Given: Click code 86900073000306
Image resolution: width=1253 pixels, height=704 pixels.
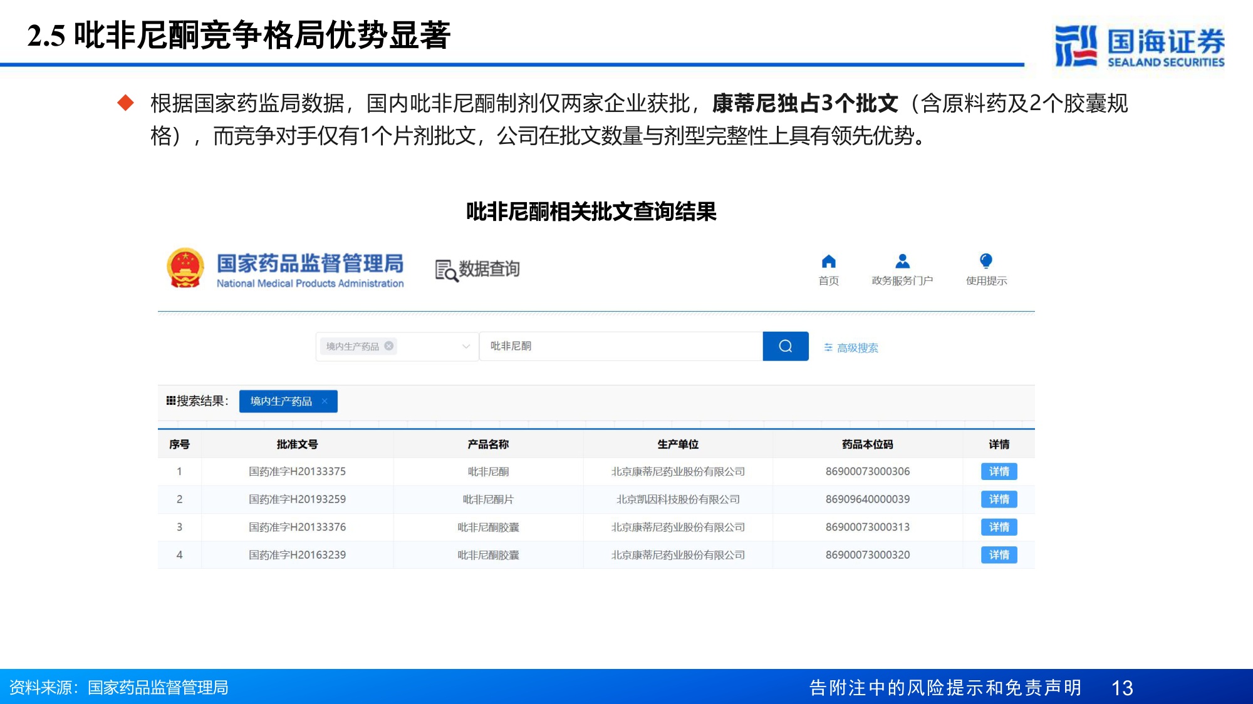Looking at the screenshot, I should 868,471.
